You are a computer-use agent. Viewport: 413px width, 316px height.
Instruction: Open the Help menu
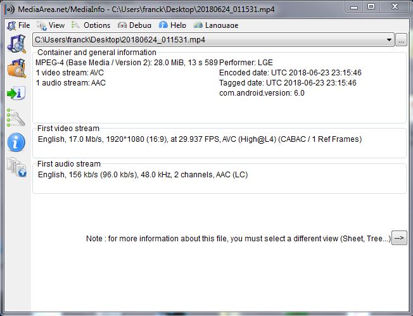(173, 25)
